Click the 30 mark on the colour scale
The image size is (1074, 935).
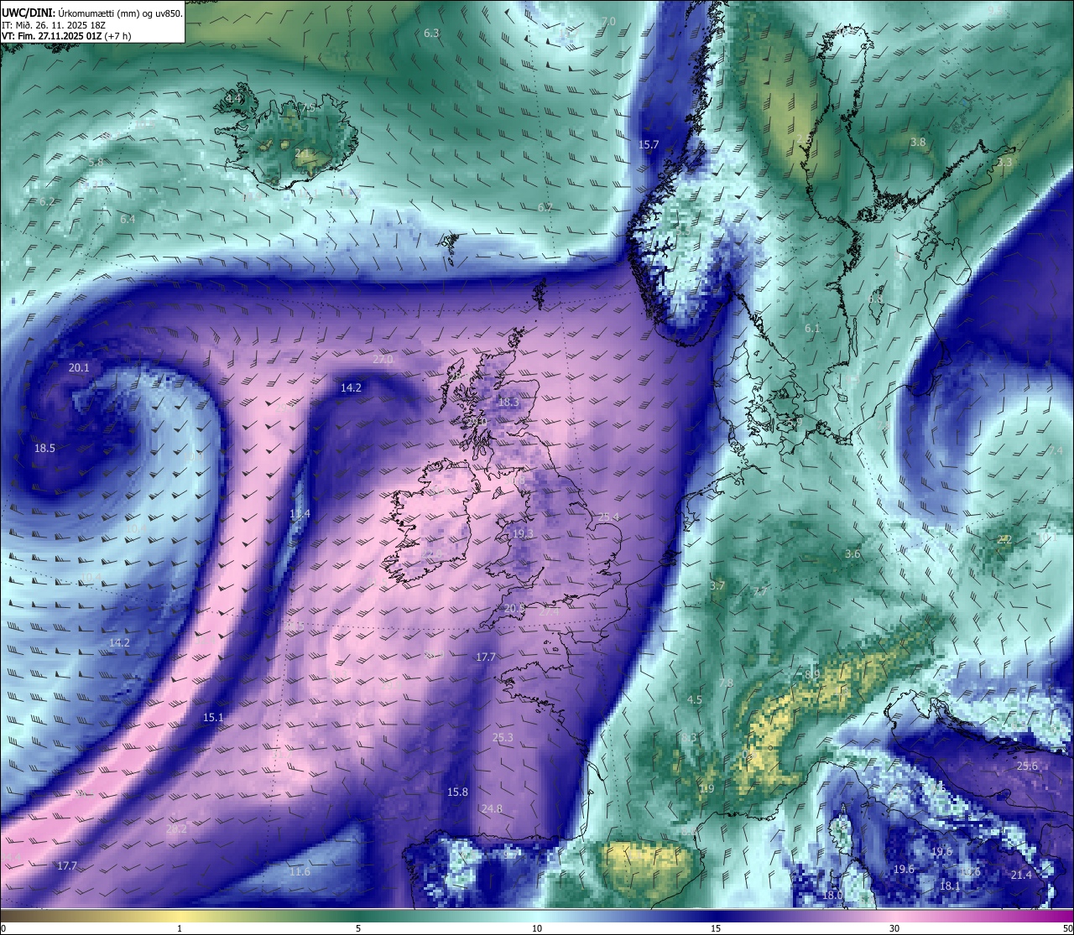point(894,927)
